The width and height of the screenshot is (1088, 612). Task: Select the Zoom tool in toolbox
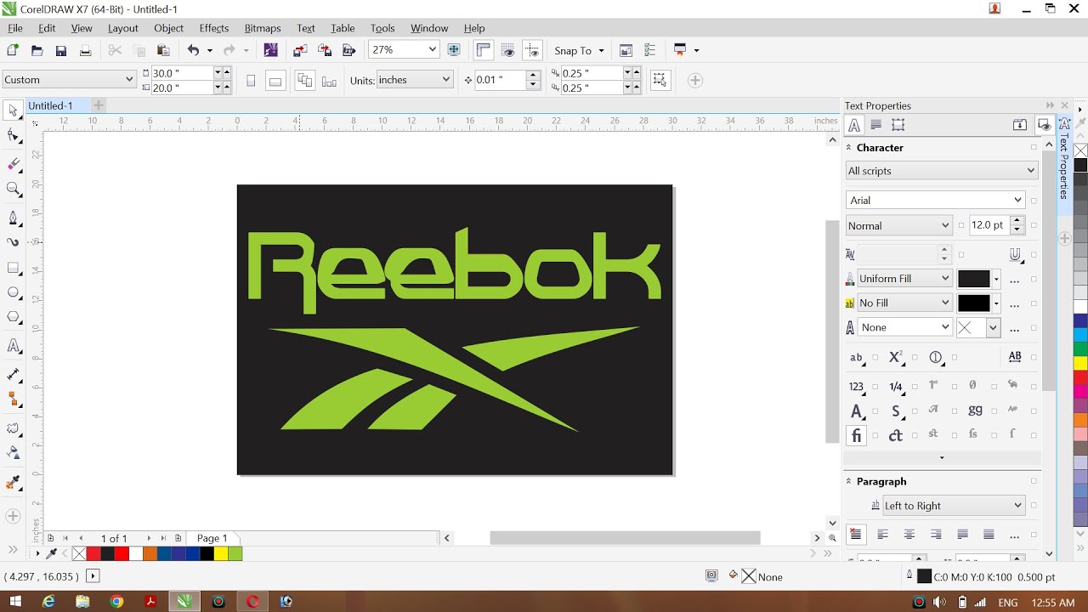coord(13,189)
